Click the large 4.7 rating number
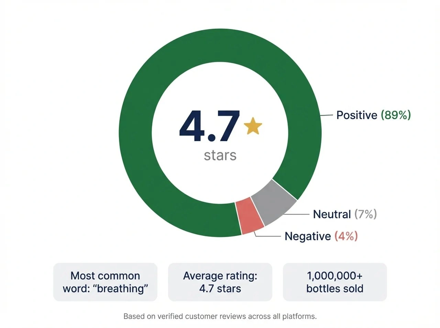Image resolution: width=440 pixels, height=328 pixels. pos(209,126)
